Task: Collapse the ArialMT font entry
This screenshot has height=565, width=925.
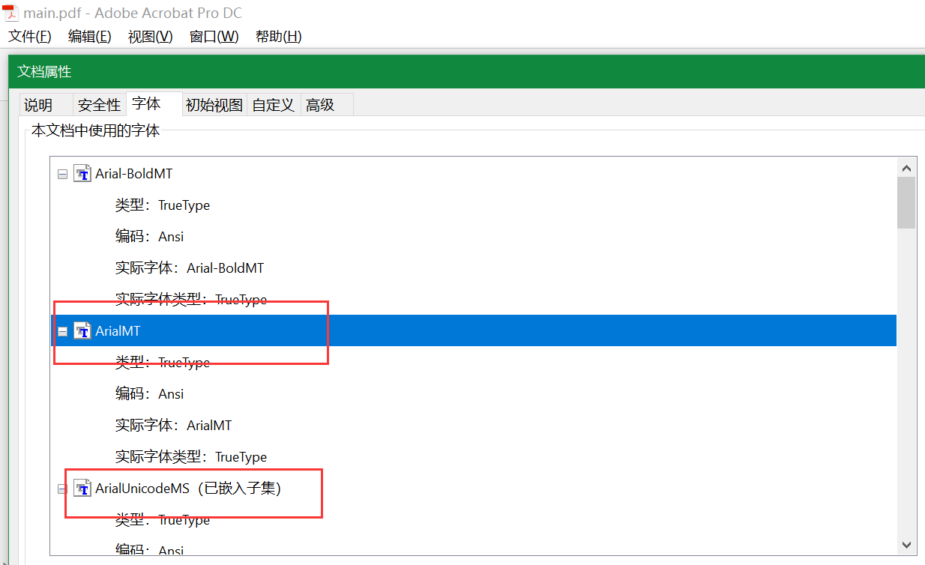Action: click(62, 330)
